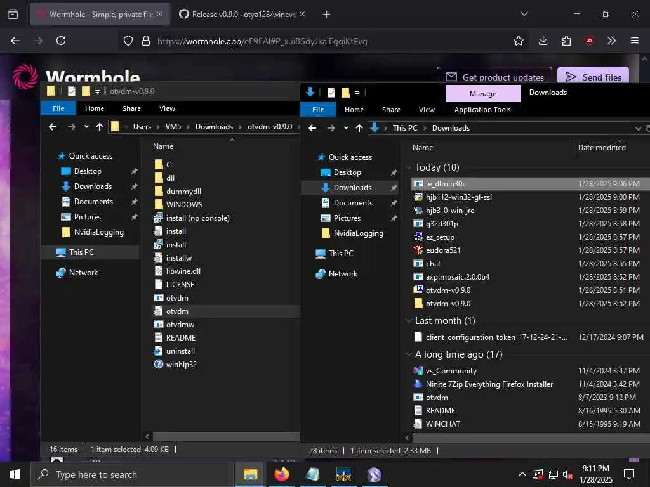Show hidden system tray icons chevron
This screenshot has height=487, width=650.
[522, 474]
